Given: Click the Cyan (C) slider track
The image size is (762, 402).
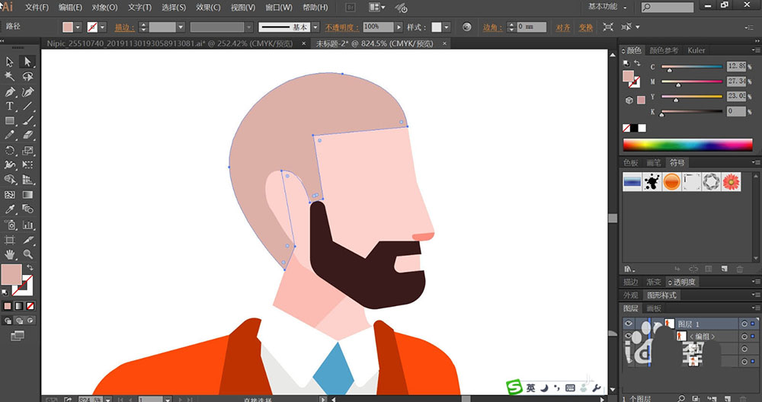Looking at the screenshot, I should point(692,66).
